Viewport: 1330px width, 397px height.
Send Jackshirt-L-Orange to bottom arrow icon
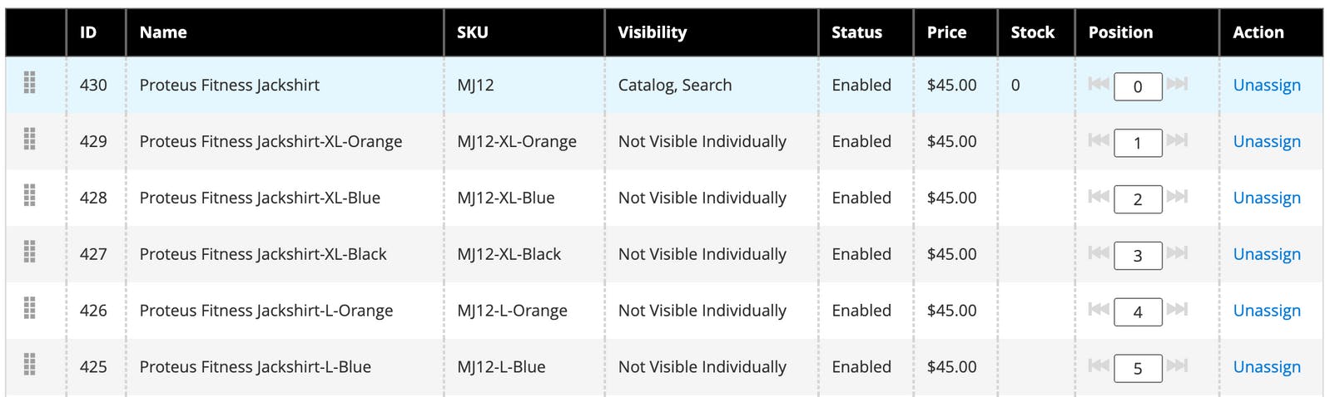tap(1177, 309)
